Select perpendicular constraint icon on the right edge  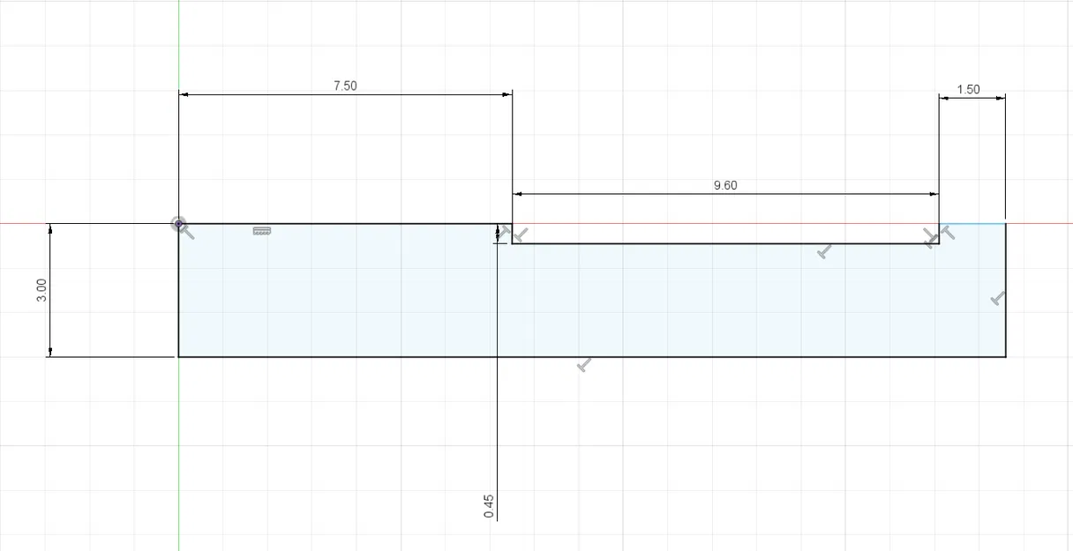[x=998, y=299]
